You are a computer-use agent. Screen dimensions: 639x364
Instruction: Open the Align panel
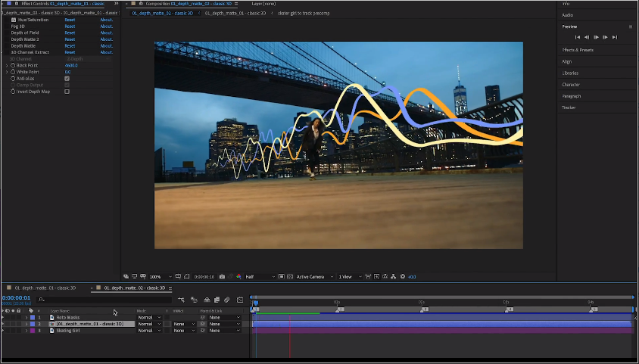[566, 61]
